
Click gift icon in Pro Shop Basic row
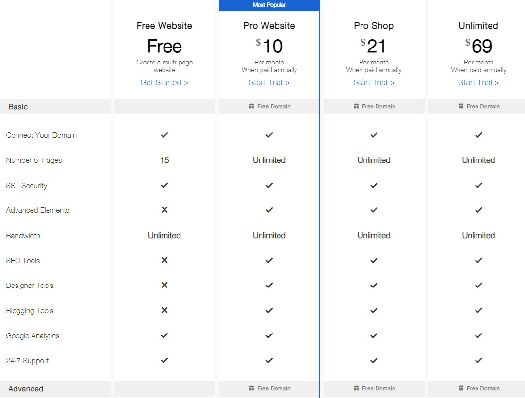[356, 106]
